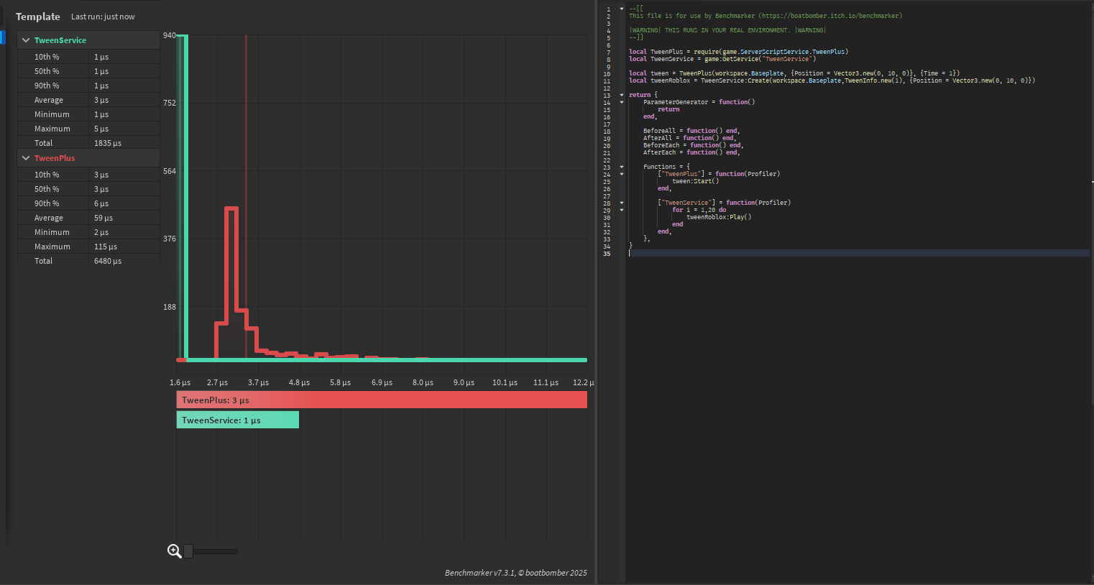Select the green TweenService 1 µs result bar
1094x585 pixels.
point(237,420)
